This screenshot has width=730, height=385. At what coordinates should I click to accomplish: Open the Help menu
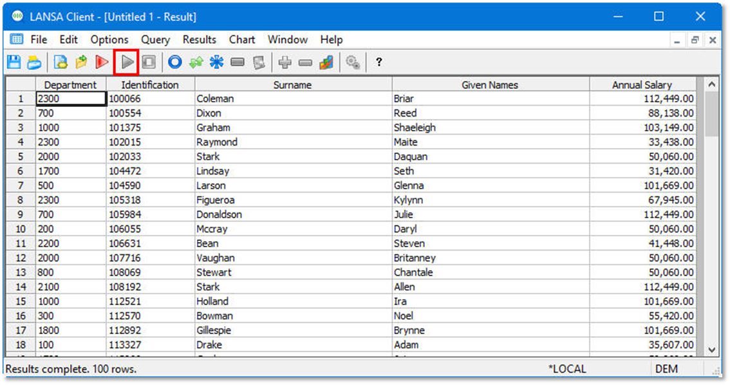coord(332,39)
